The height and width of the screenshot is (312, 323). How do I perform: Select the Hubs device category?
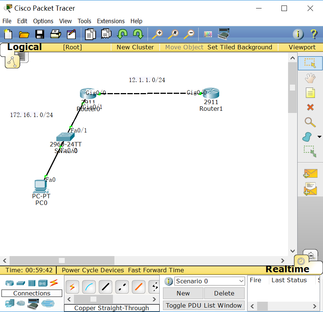[32, 283]
